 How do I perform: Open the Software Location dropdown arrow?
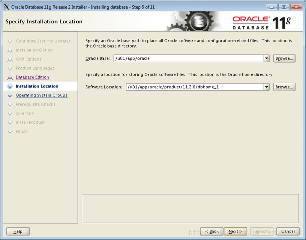click(x=267, y=87)
